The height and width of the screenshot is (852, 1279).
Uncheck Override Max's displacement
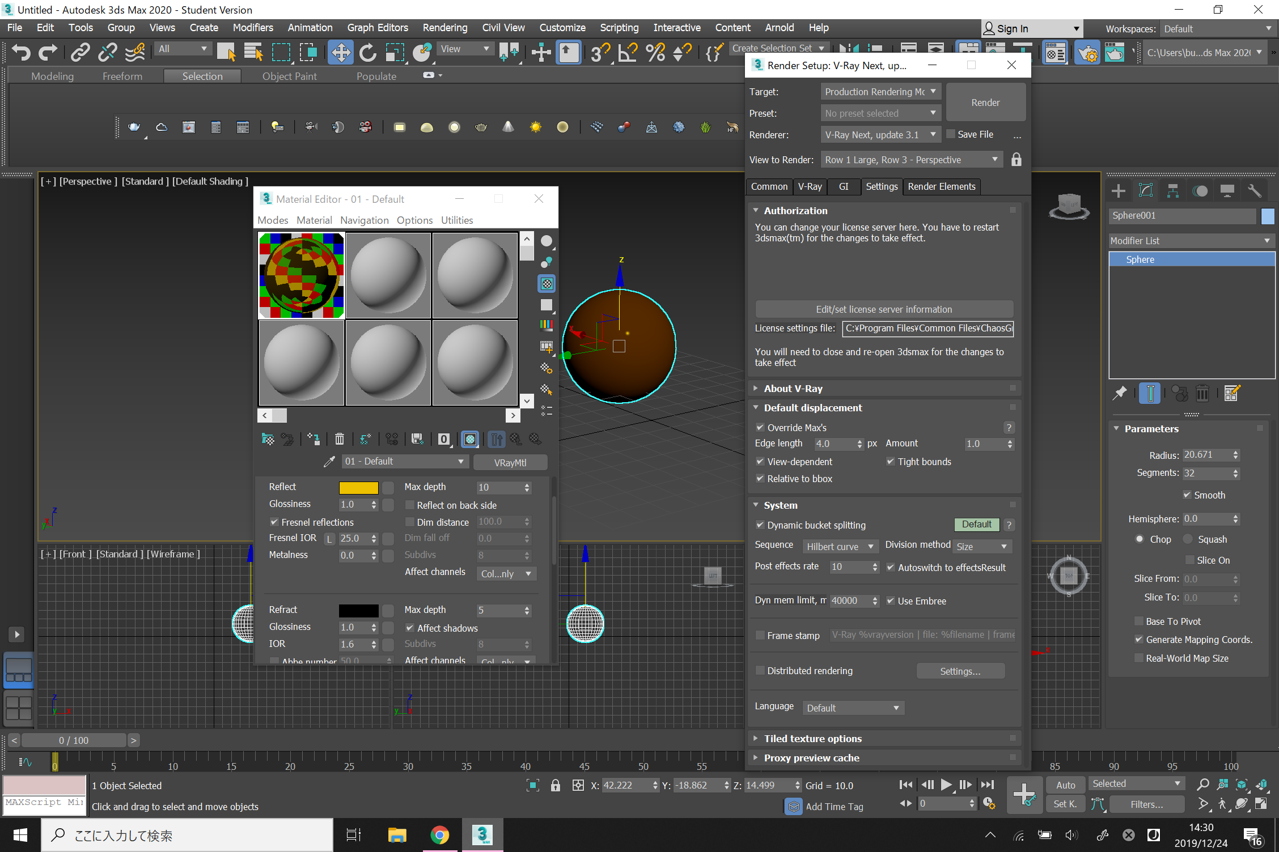coord(760,428)
